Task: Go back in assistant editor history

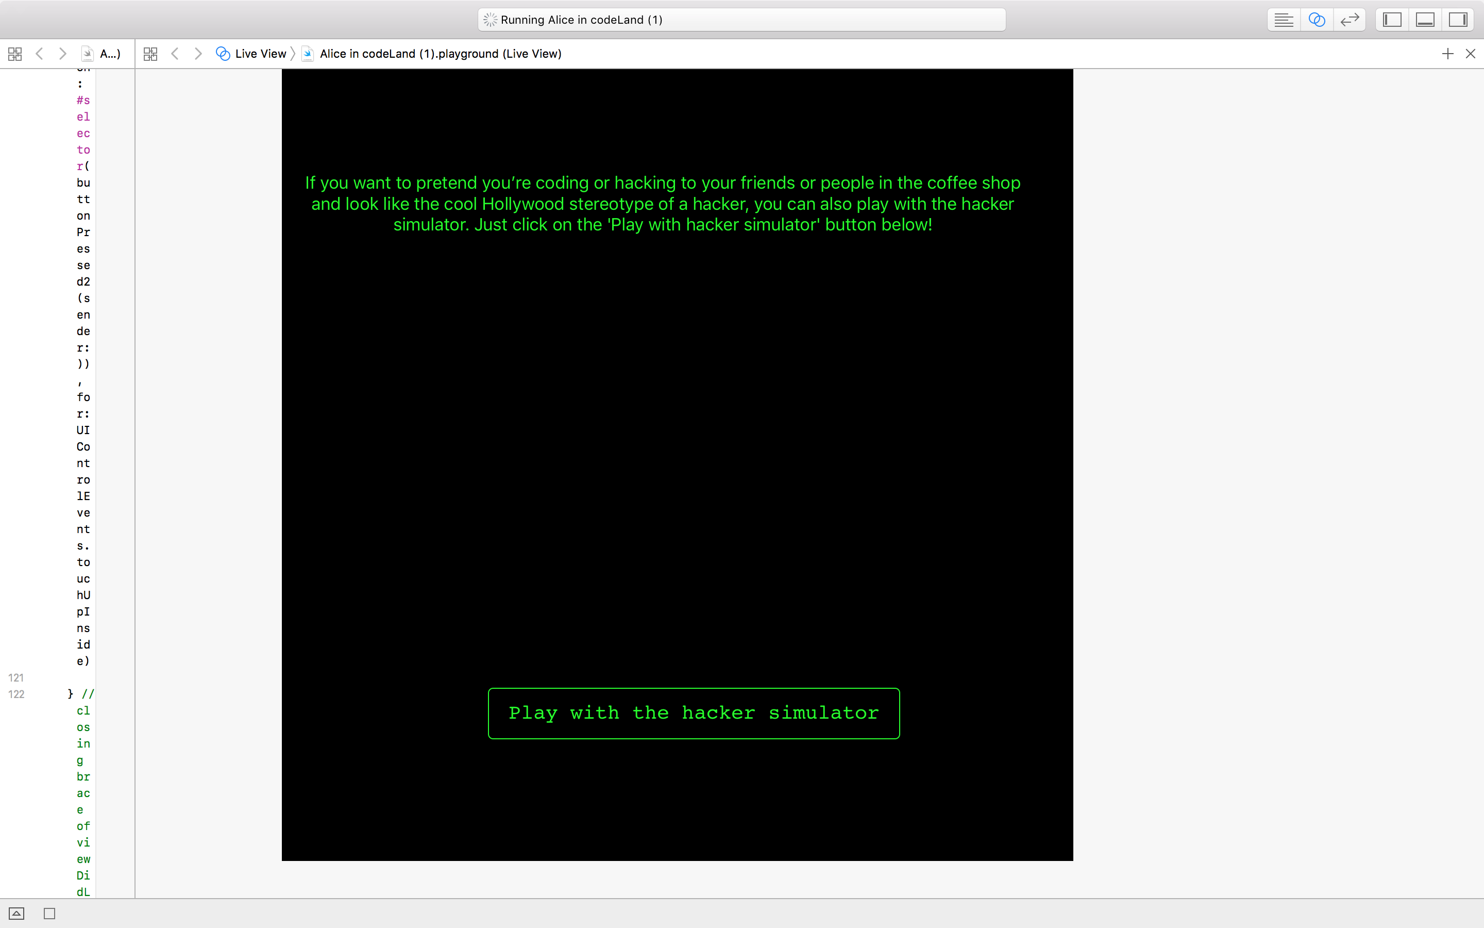Action: [x=175, y=54]
